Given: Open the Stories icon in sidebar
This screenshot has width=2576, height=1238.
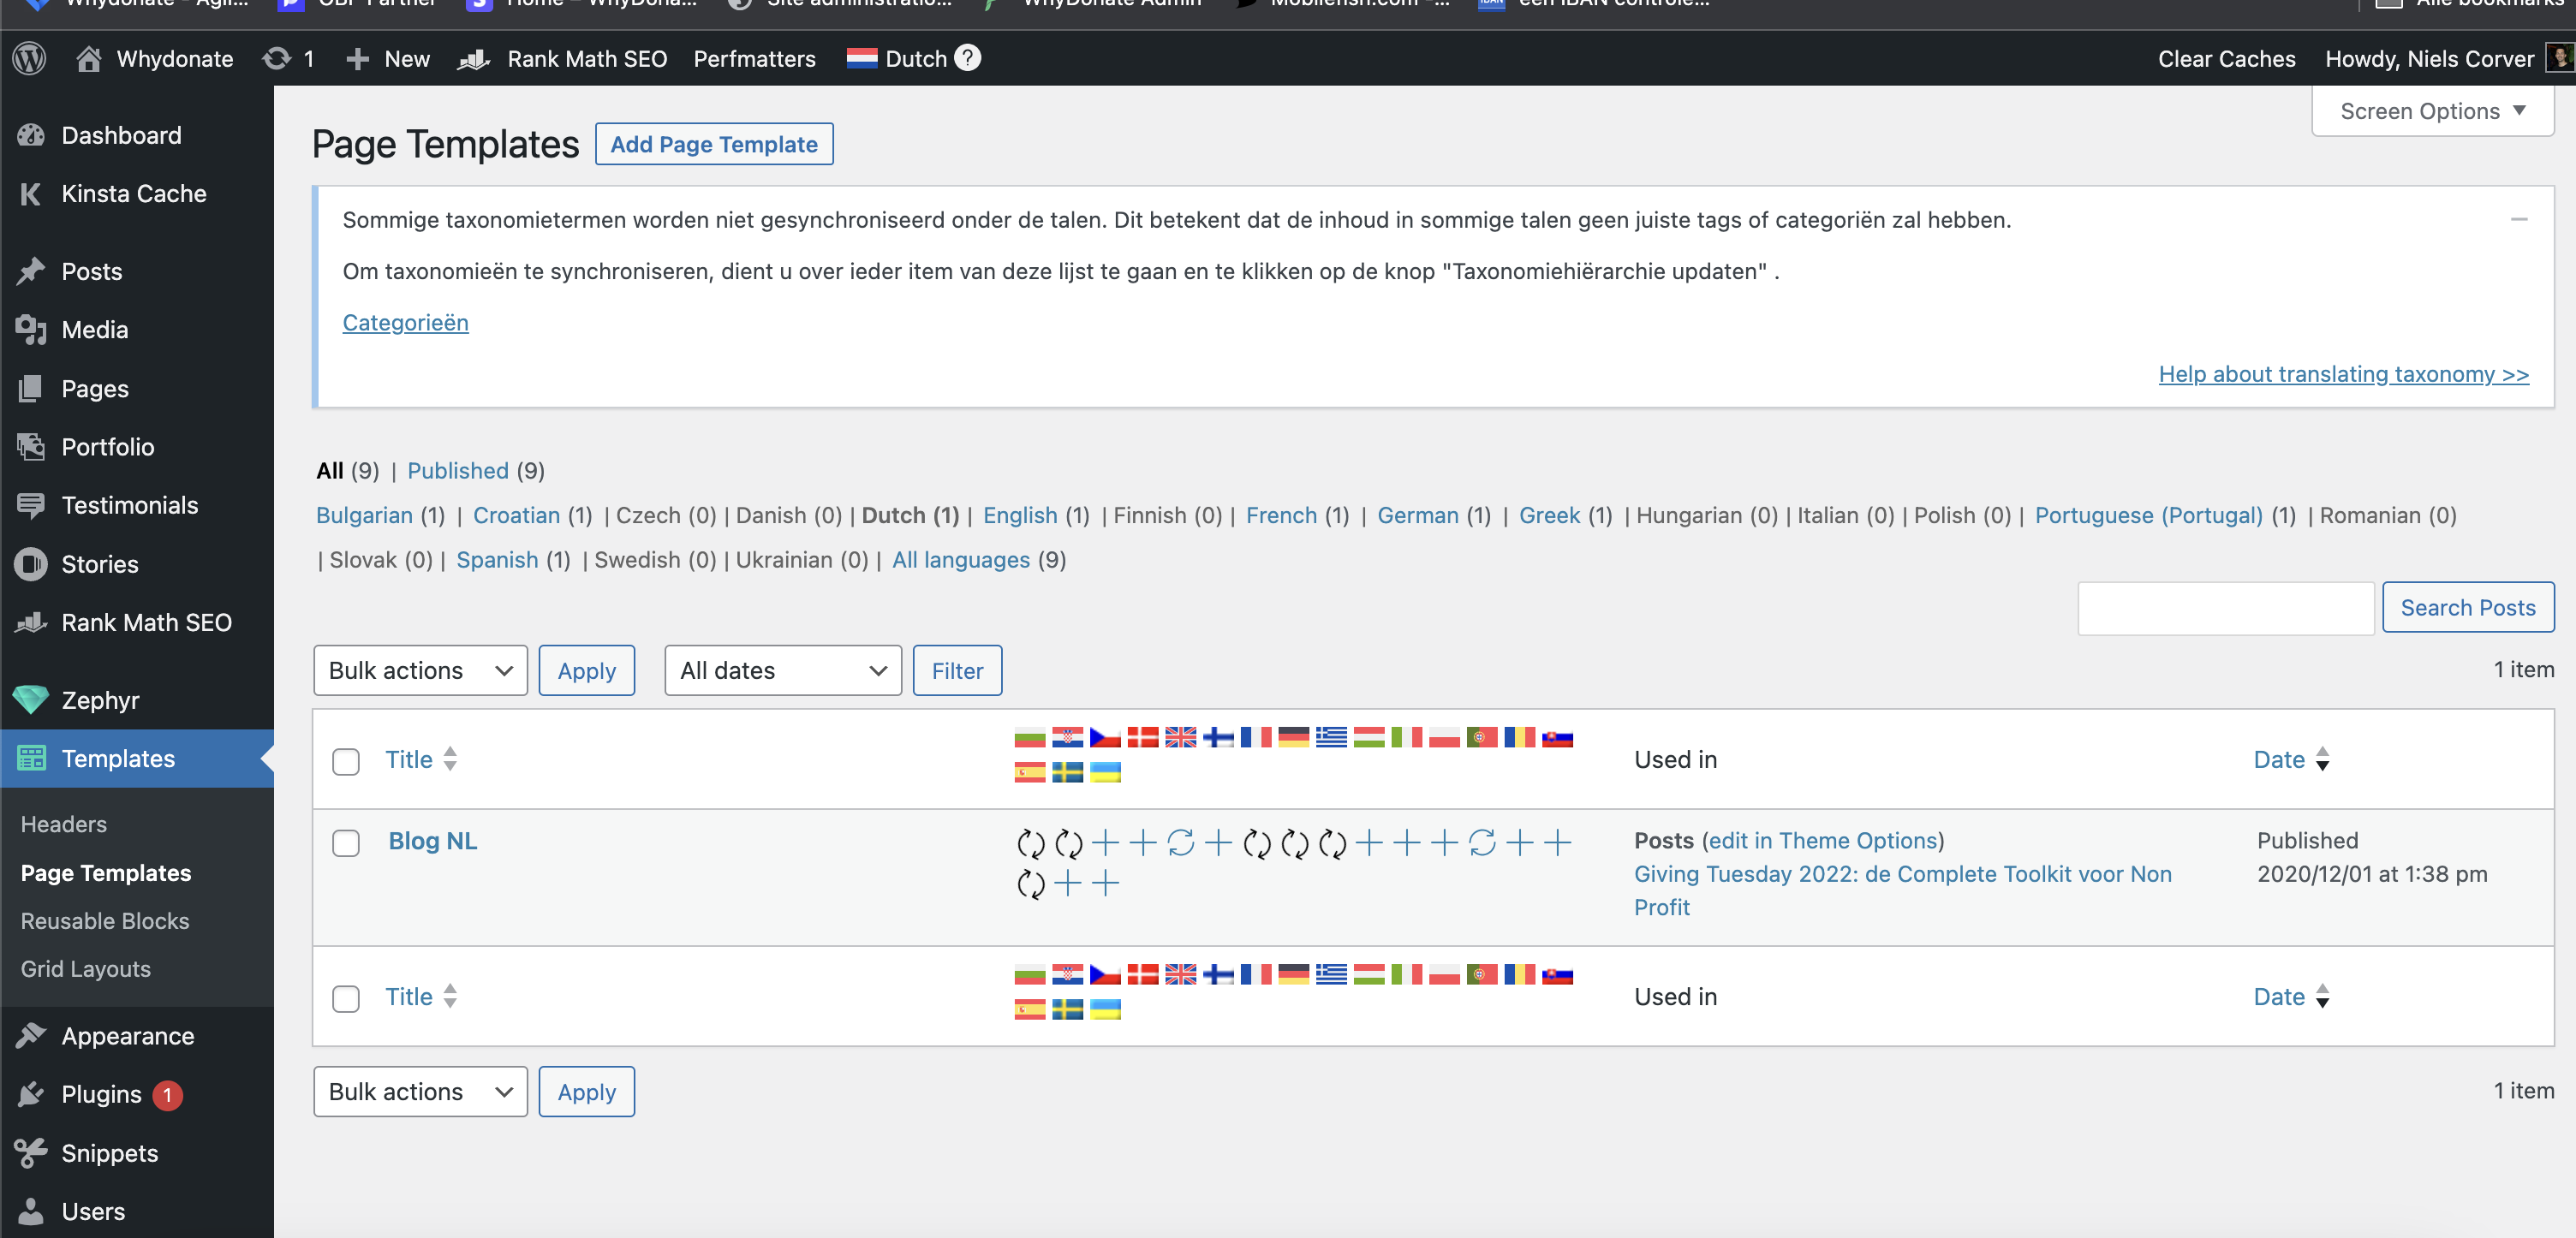Looking at the screenshot, I should click(31, 564).
